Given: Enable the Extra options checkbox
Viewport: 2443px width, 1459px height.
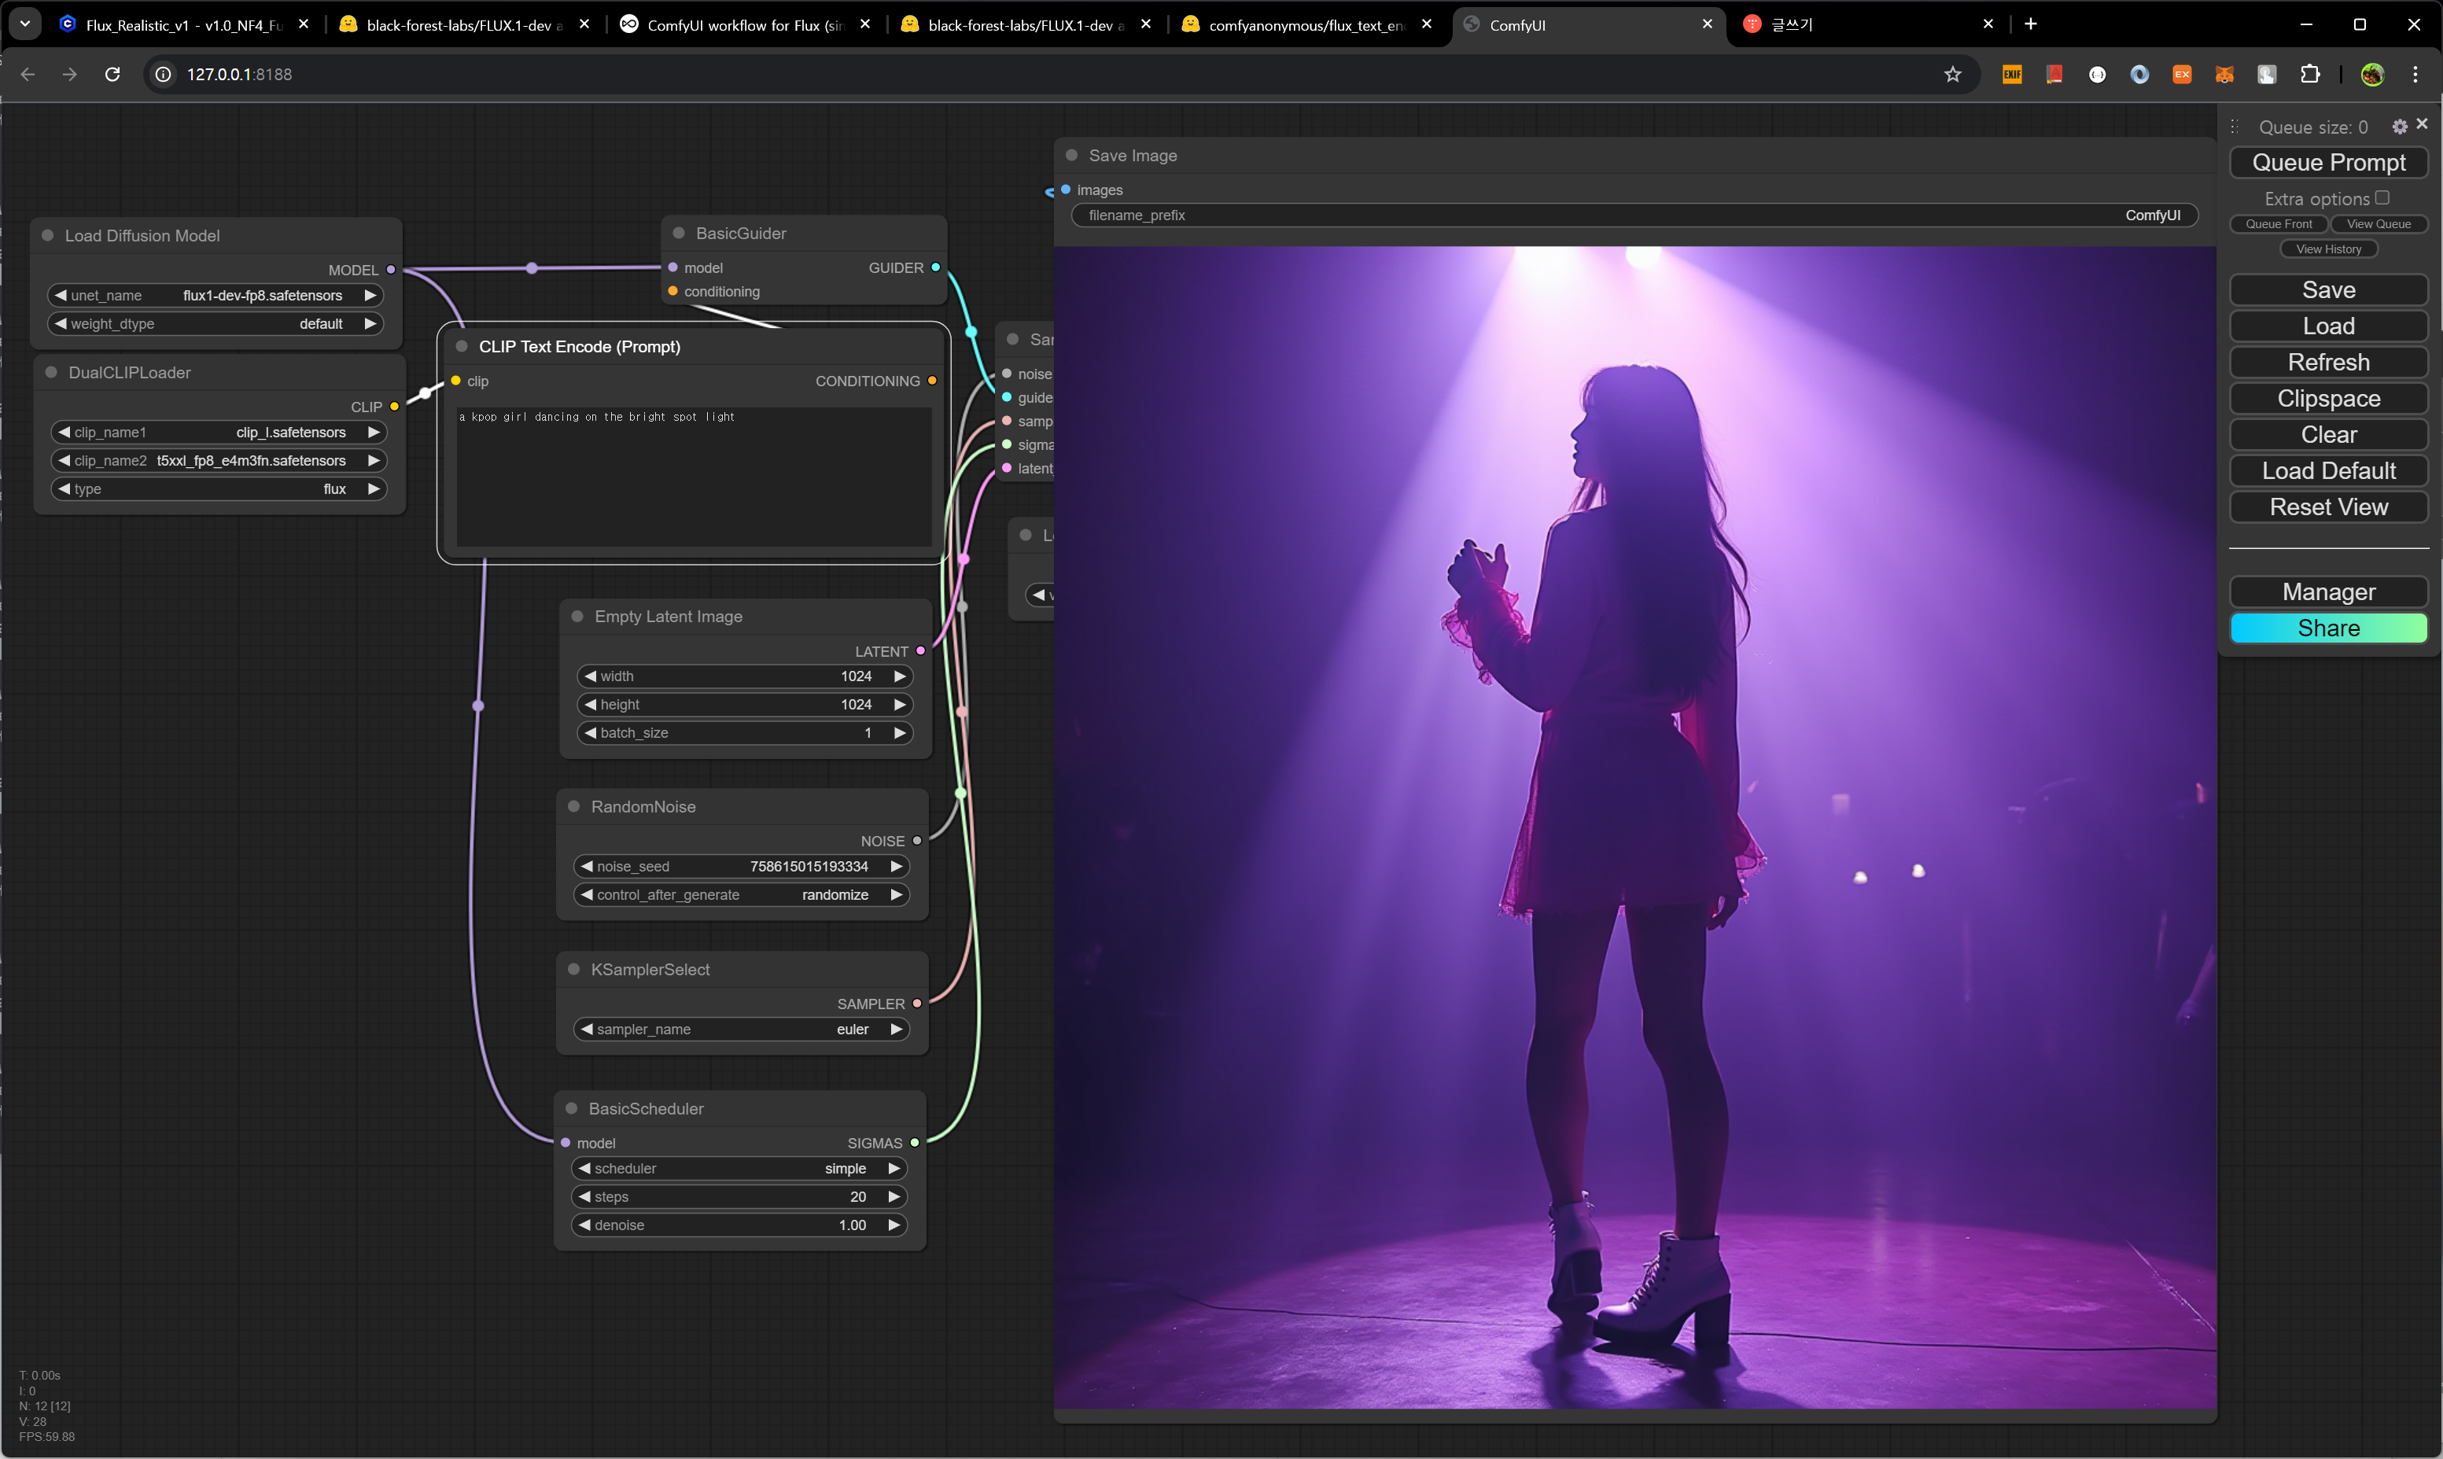Looking at the screenshot, I should pos(2382,197).
